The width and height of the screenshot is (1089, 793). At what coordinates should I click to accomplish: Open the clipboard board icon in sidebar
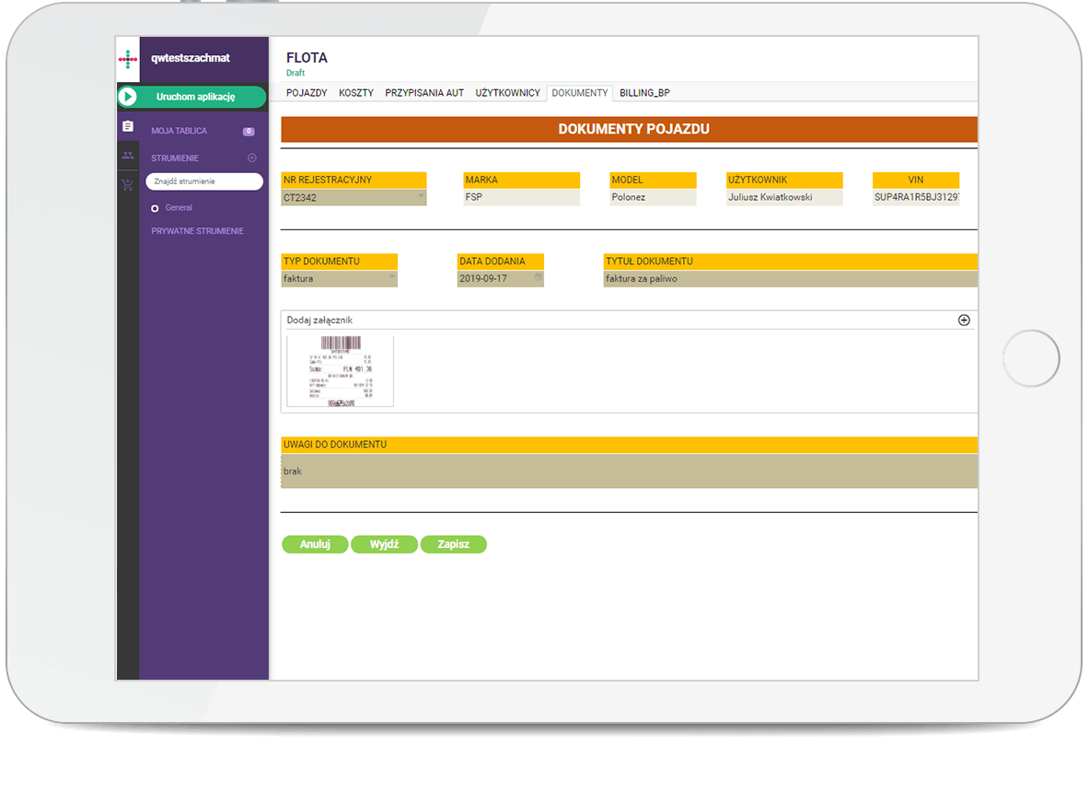(x=128, y=126)
